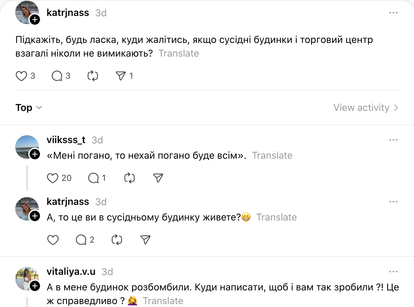Open replies on katrjnass's original post
The width and height of the screenshot is (414, 307).
57,76
